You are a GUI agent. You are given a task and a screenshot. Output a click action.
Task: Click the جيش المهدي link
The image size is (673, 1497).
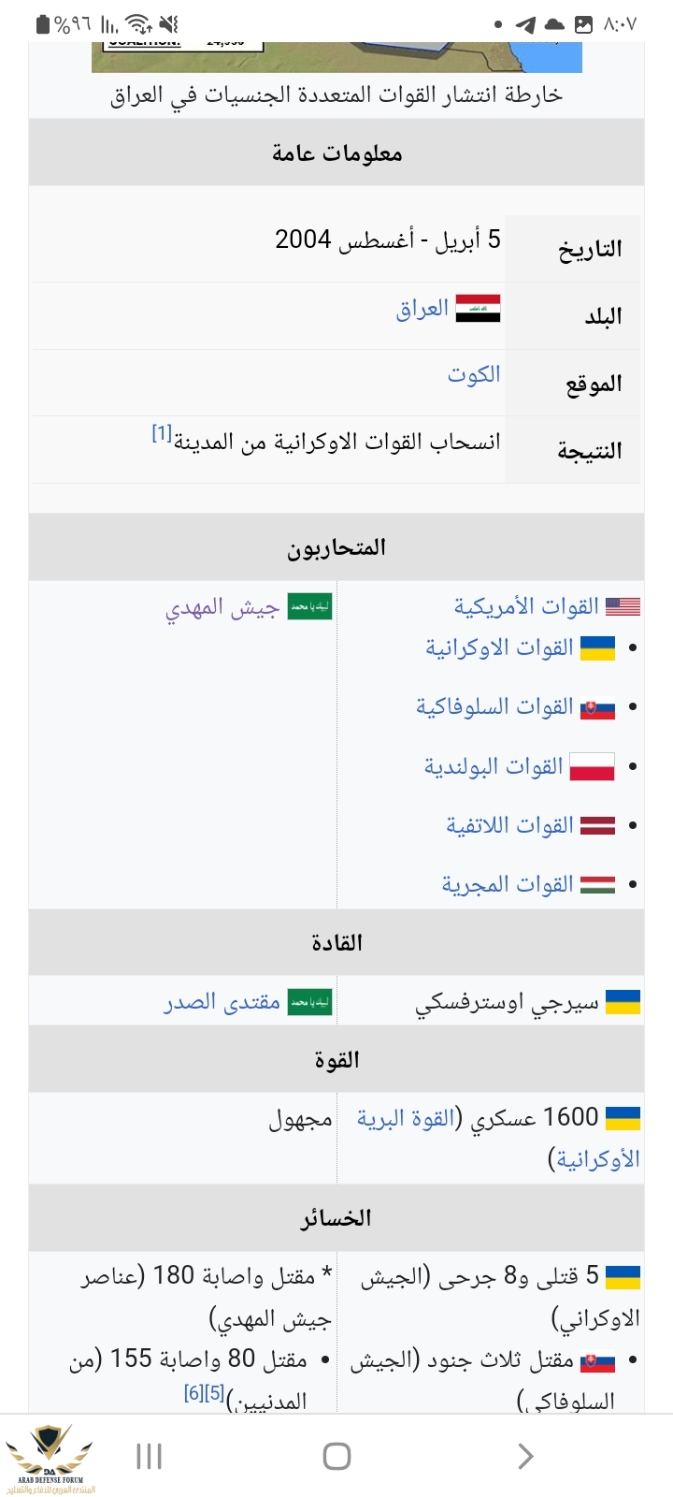pyautogui.click(x=222, y=608)
